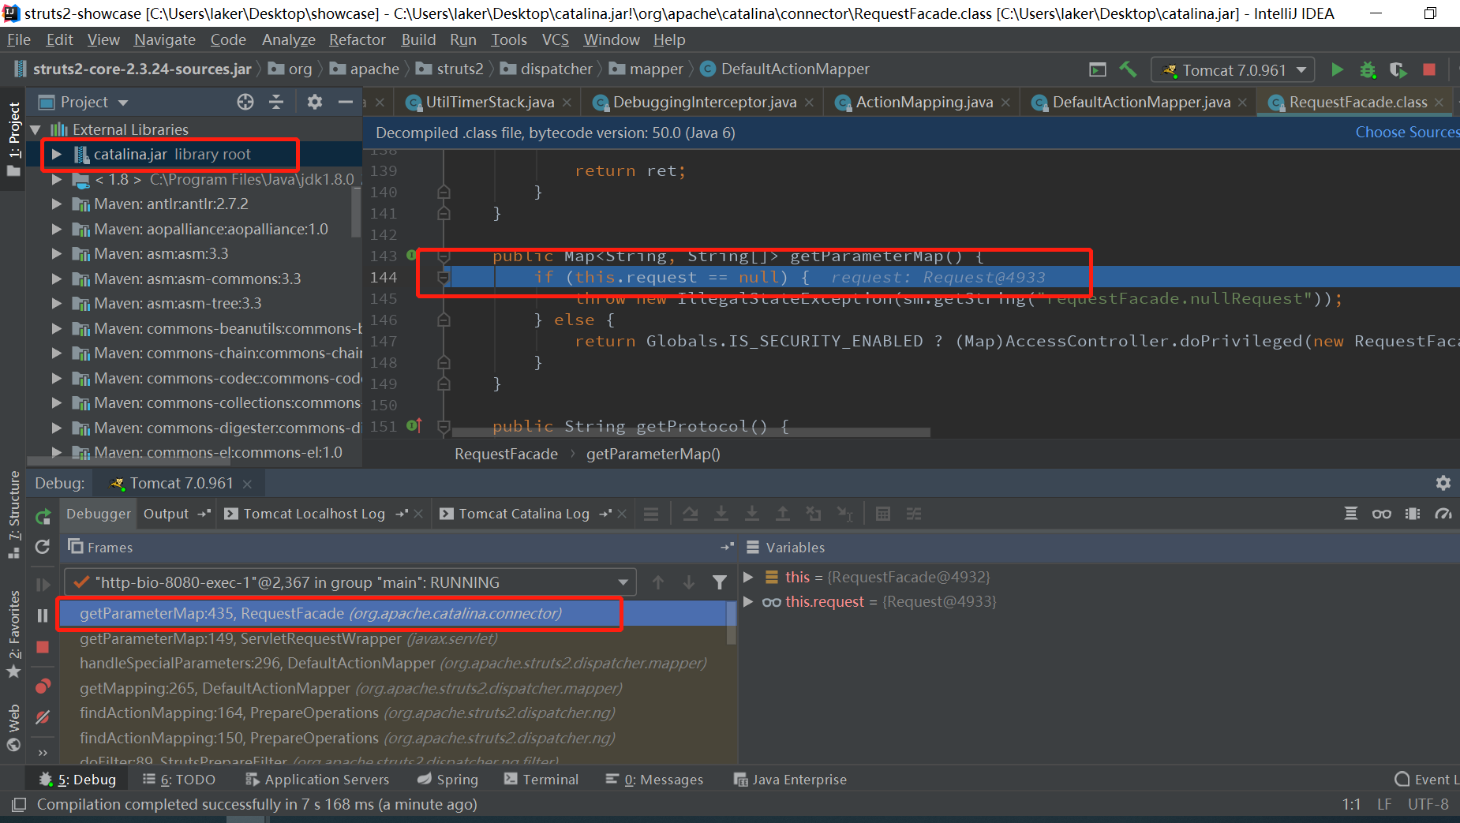Click the green Run button in top toolbar
The height and width of the screenshot is (823, 1460).
pos(1337,69)
